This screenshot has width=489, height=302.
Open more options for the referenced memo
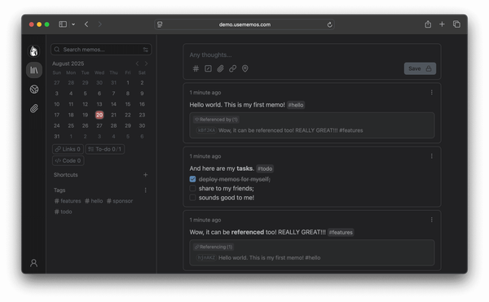[432, 220]
